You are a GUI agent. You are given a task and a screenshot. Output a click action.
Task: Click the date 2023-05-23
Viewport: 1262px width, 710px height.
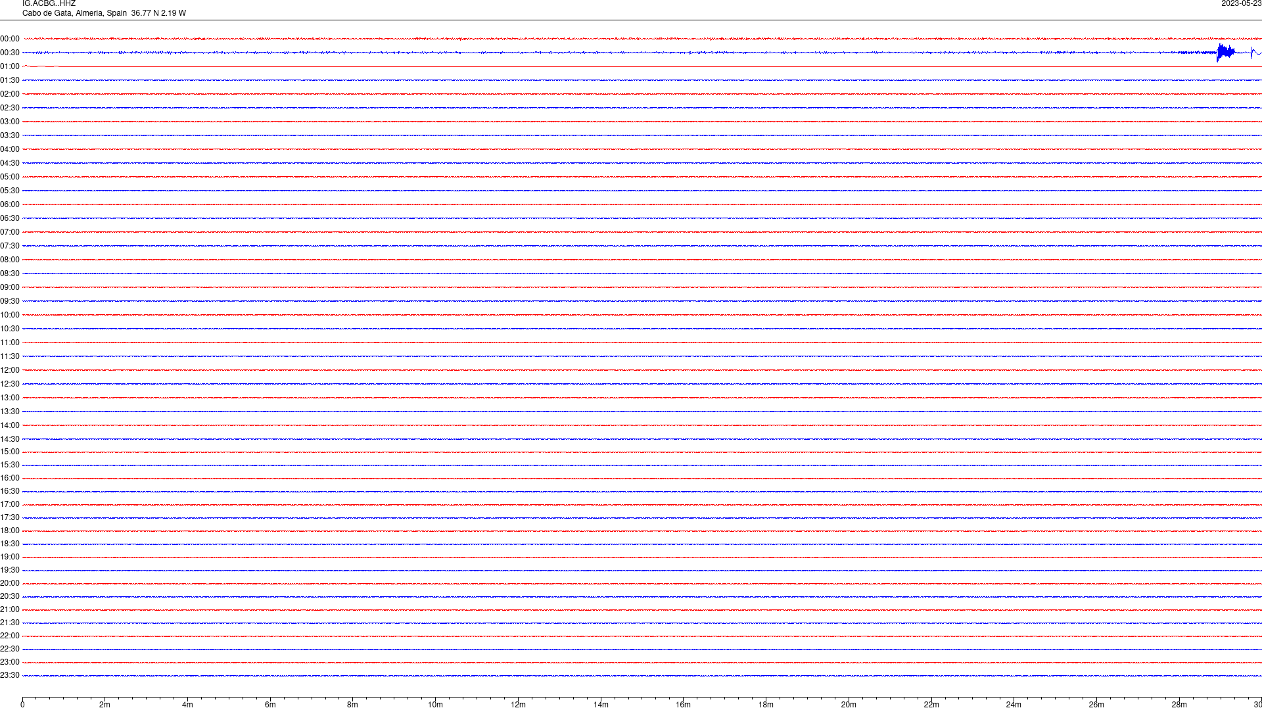click(1241, 4)
